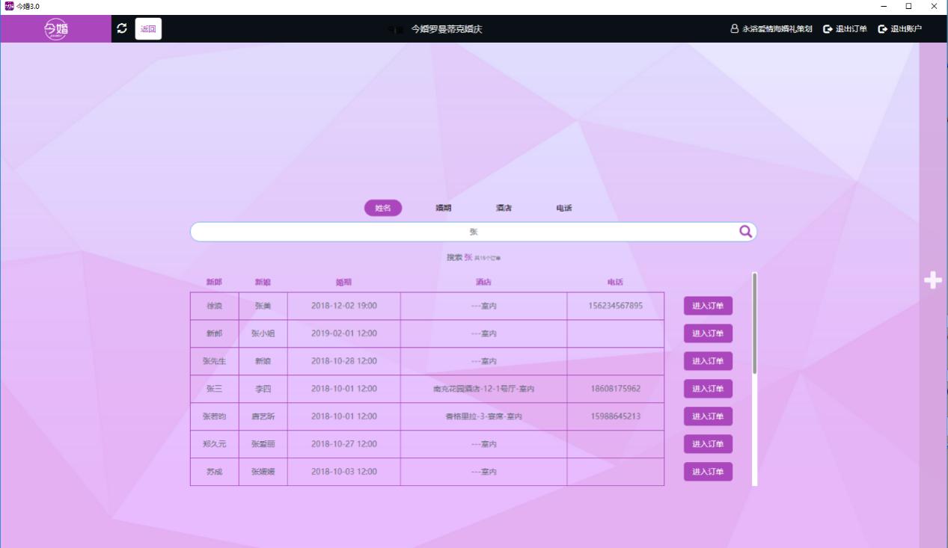The image size is (948, 548).
Task: Open 永浴爱情海婚礼策划 account menu
Action: 776,29
